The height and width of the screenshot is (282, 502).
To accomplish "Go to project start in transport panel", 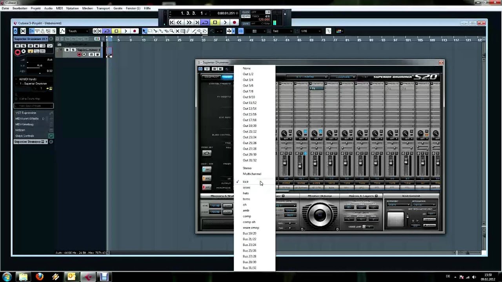I will [x=171, y=22].
